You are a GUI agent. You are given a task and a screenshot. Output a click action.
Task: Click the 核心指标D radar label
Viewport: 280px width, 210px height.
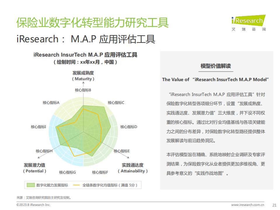129,127
